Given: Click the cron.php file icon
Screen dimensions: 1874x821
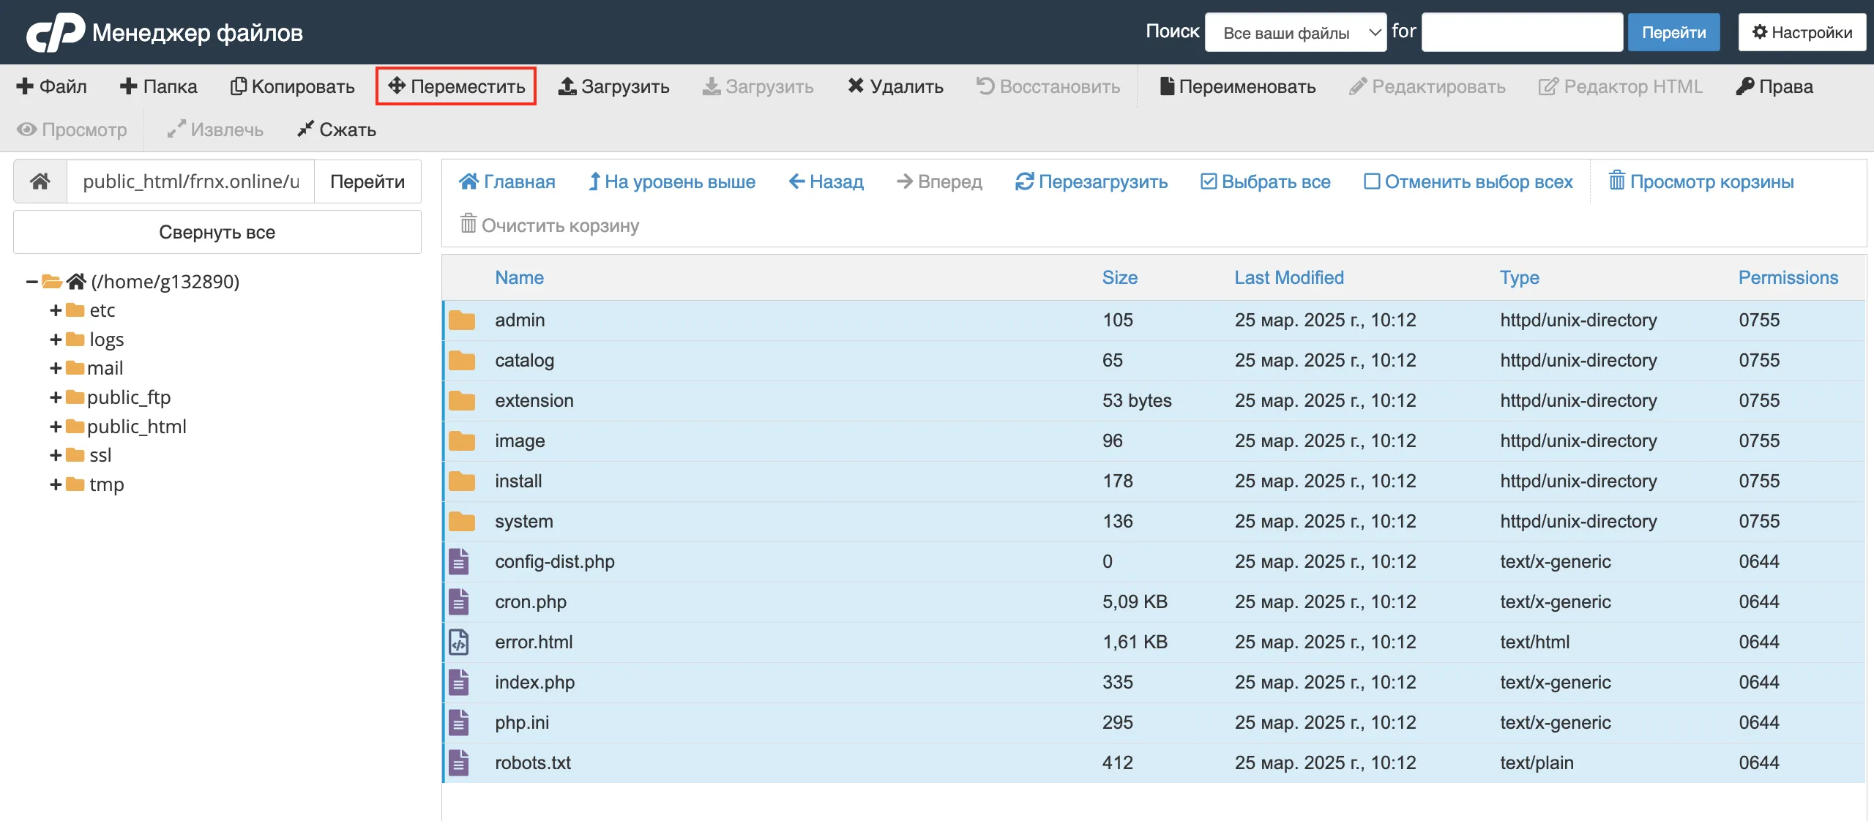Looking at the screenshot, I should [459, 601].
